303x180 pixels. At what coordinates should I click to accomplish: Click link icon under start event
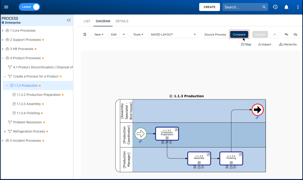coord(140,141)
